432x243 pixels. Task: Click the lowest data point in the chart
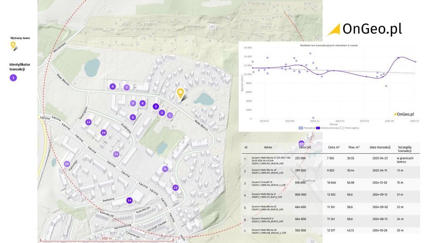[x=313, y=117]
